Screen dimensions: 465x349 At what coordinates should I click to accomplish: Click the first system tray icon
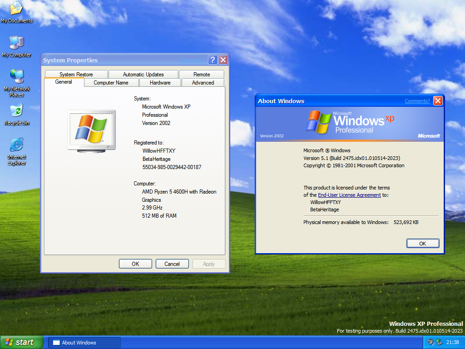(430, 342)
